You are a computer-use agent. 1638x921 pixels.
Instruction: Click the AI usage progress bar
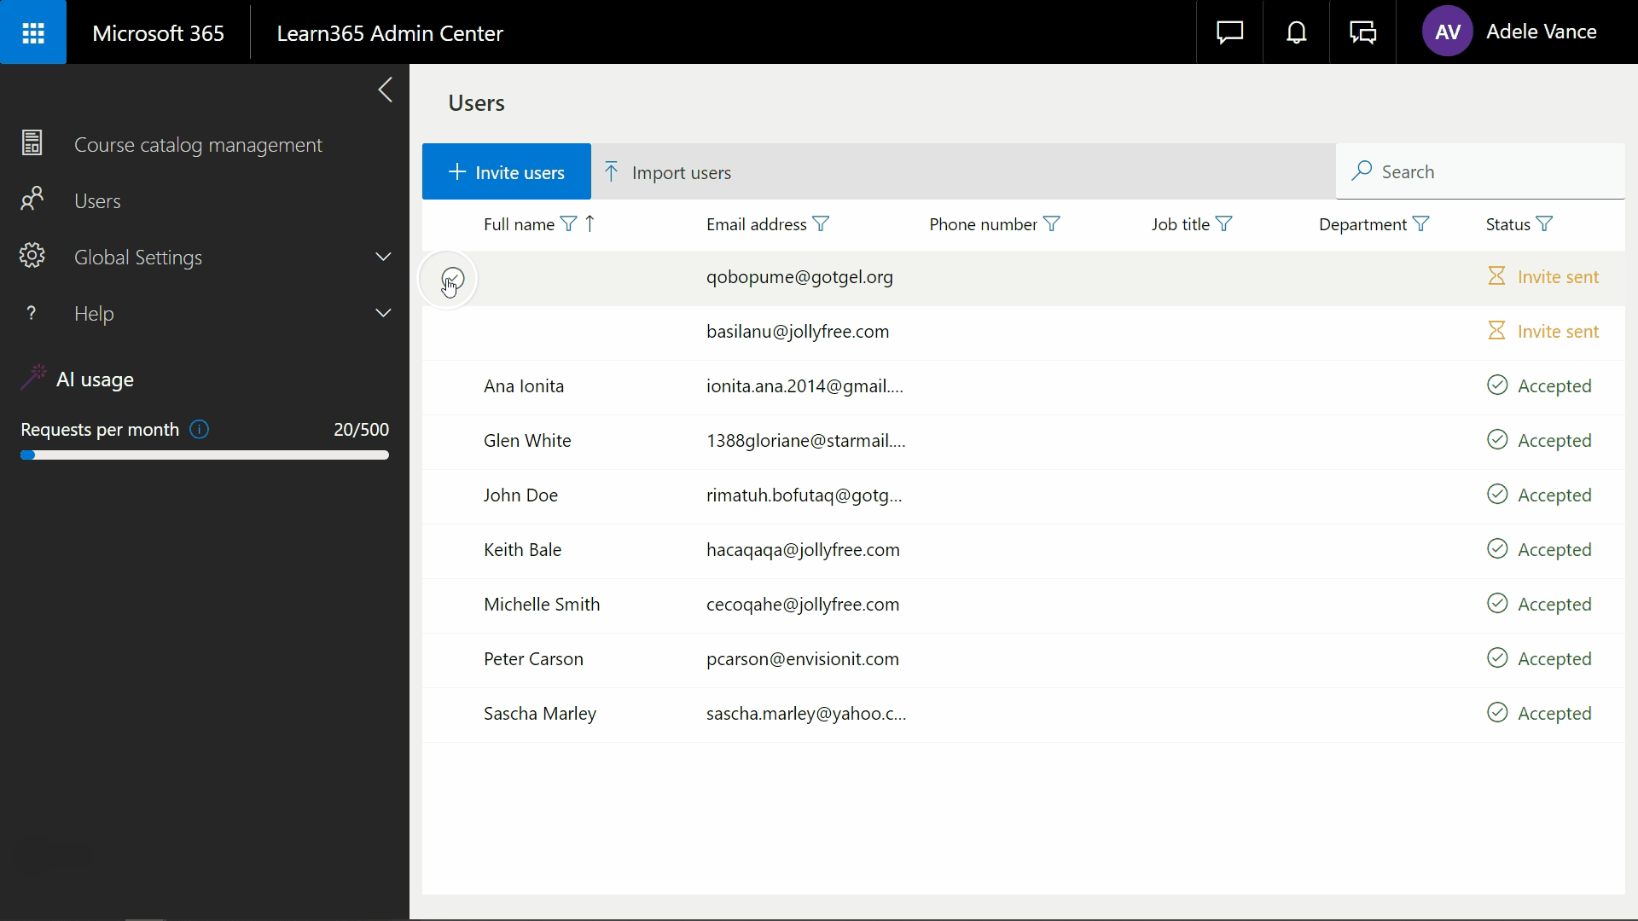pyautogui.click(x=205, y=455)
